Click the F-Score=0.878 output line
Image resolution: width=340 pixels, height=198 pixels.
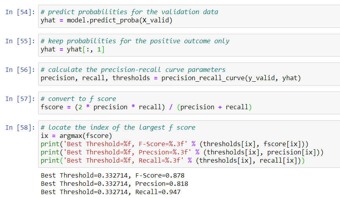(113, 175)
